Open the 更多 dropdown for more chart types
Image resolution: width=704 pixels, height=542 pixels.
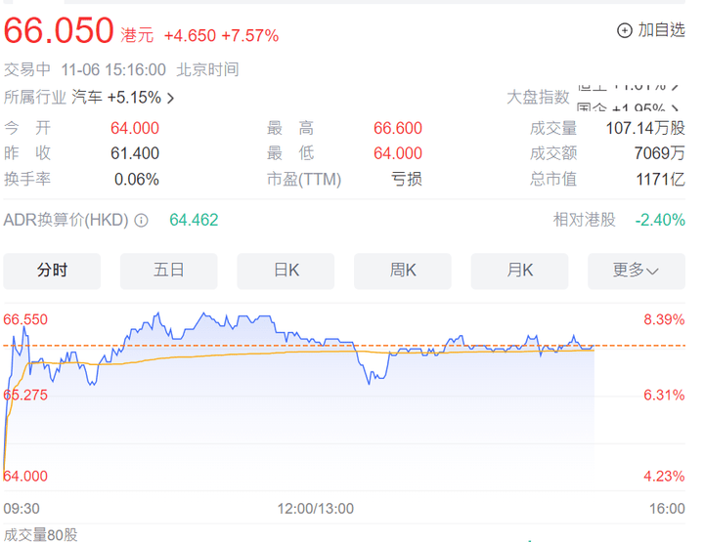coord(636,271)
